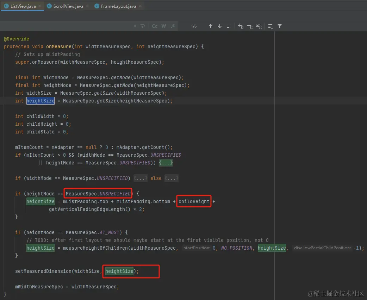Click getVerticalFadingEdgeLength() call
This screenshot has width=367, height=300.
(x=89, y=209)
